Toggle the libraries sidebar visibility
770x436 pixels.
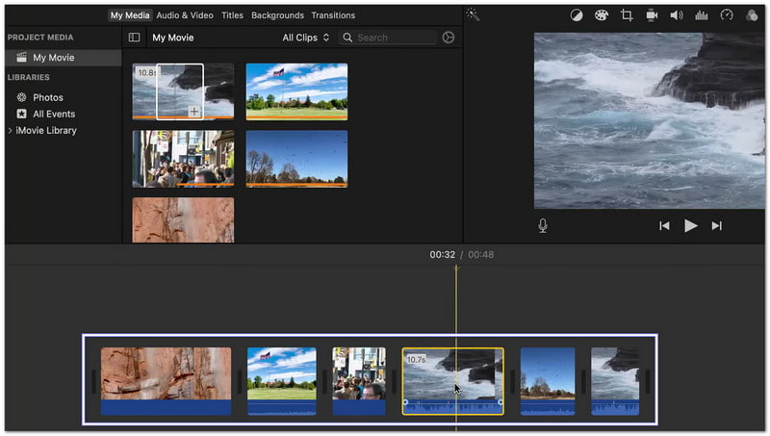pos(134,38)
